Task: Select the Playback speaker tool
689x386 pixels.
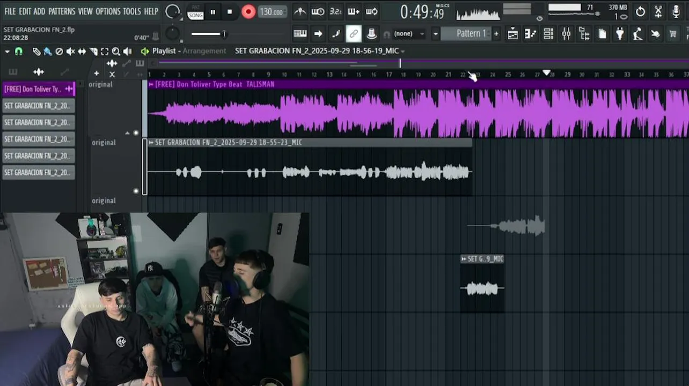Action: 127,51
